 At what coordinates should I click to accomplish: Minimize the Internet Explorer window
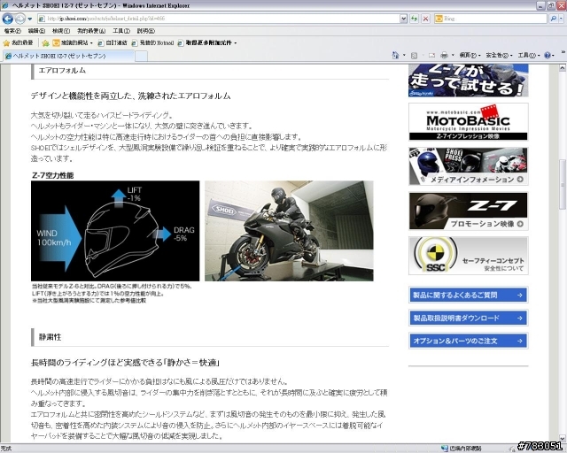(x=541, y=5)
